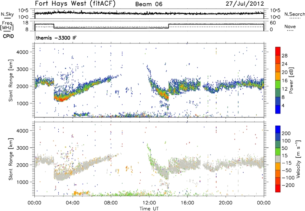The image size is (305, 211).
Task: Click the '18' tick on the frequency axis
Action: 25,23
